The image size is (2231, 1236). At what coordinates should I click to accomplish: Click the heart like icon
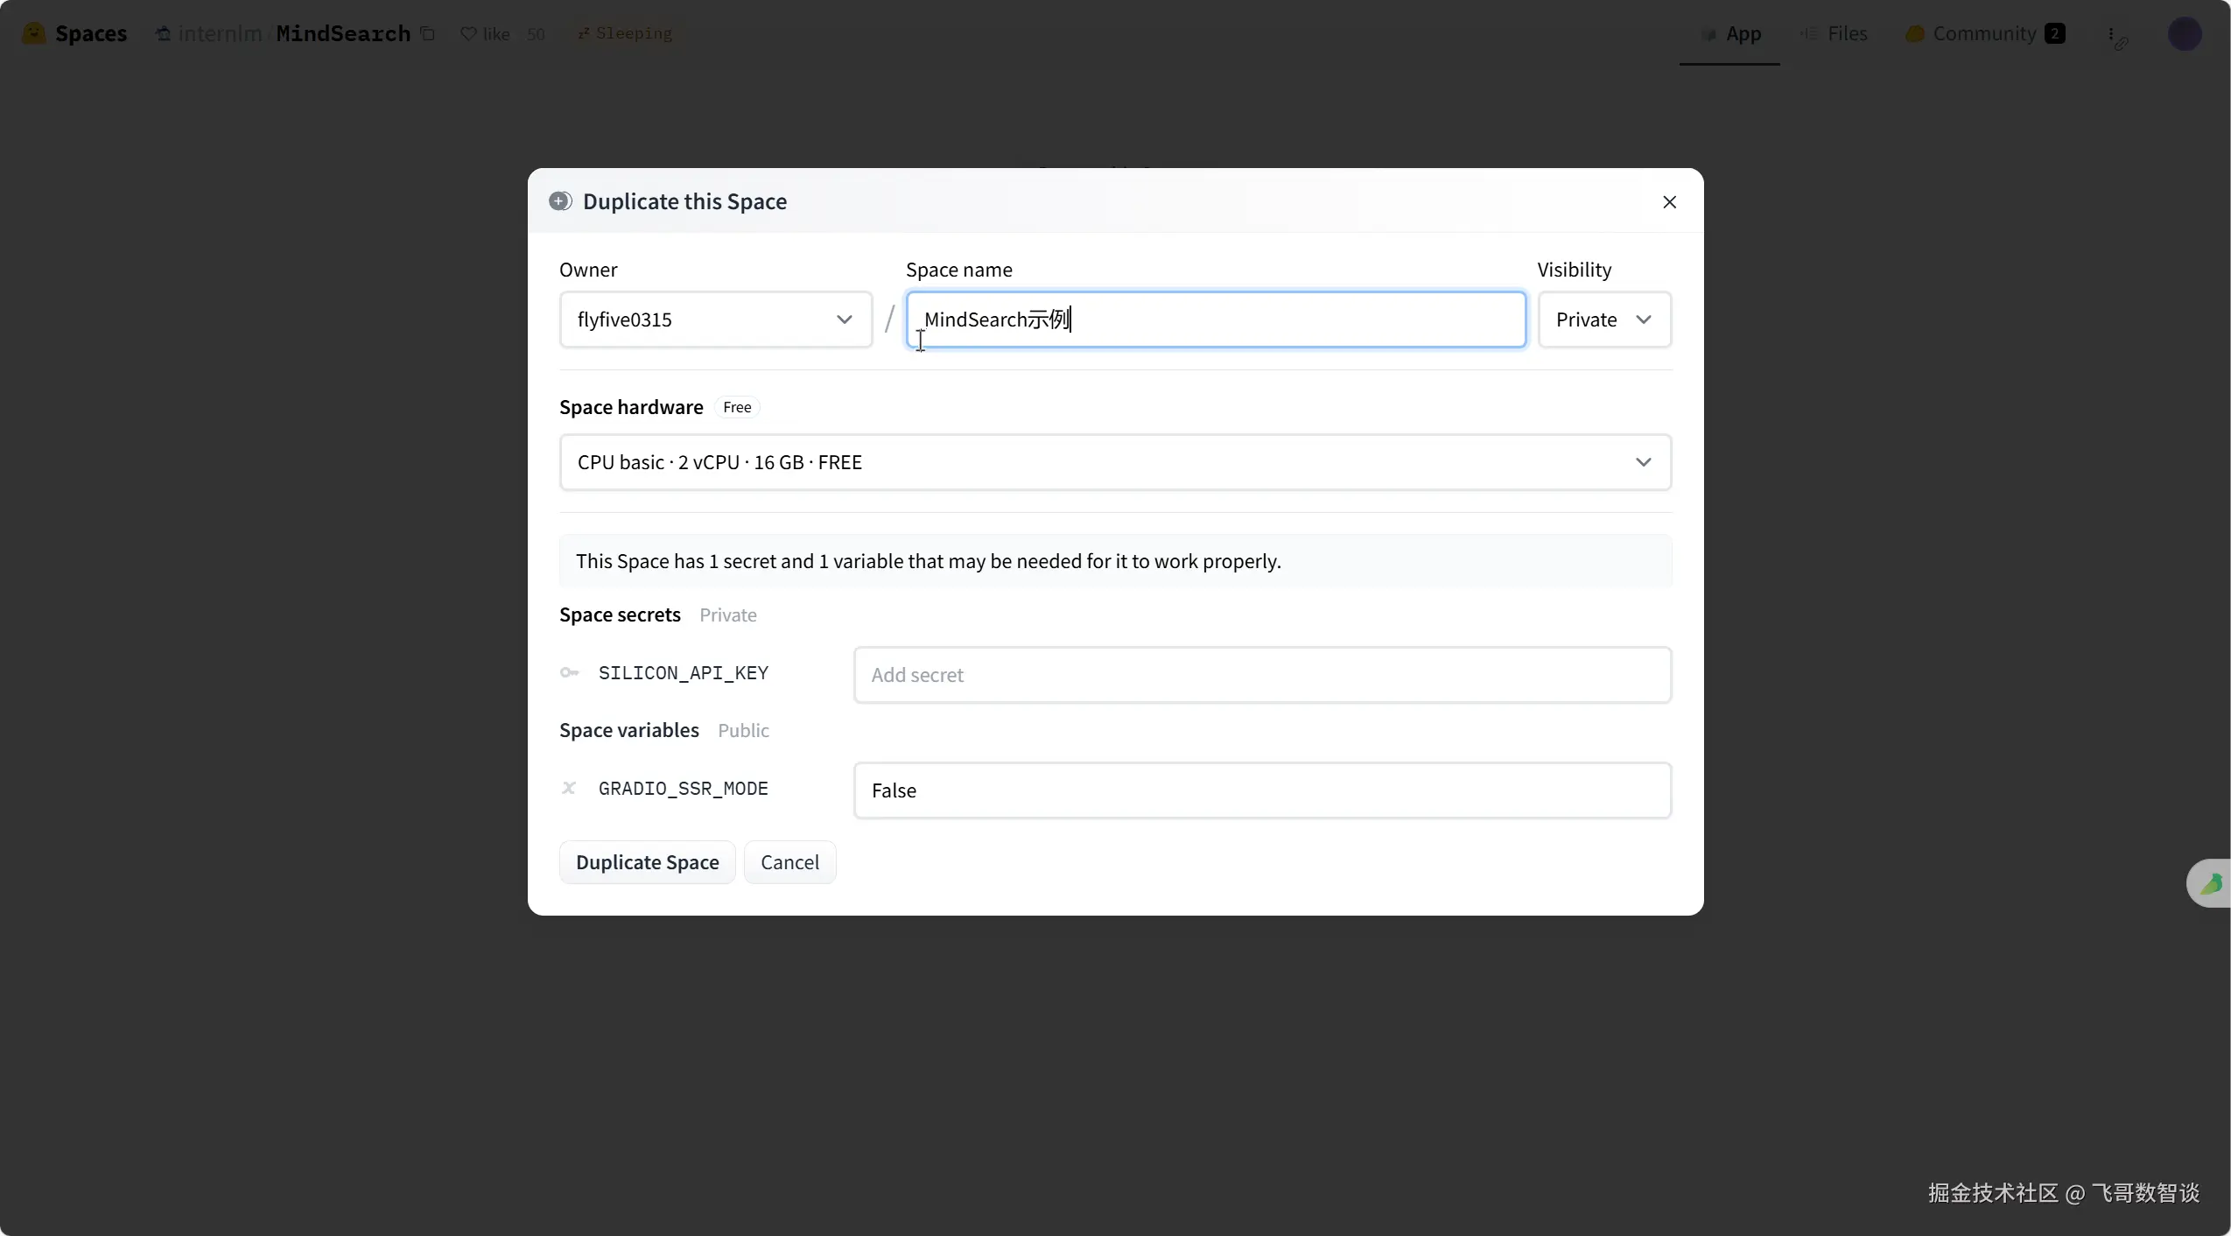pos(468,33)
